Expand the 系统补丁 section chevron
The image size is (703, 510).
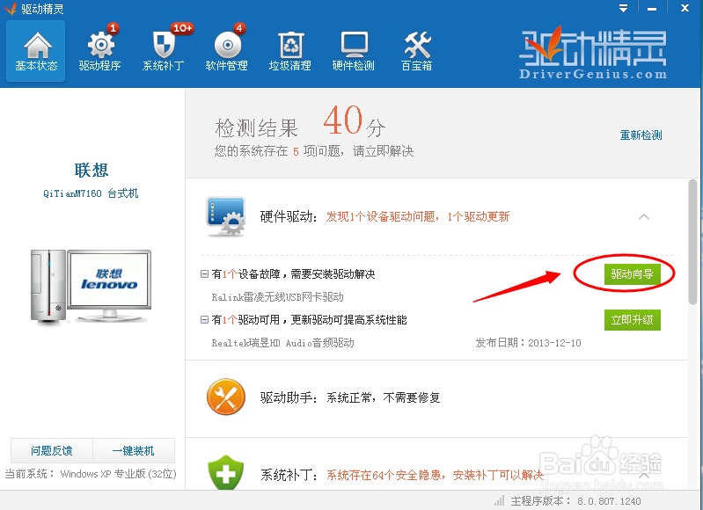point(644,475)
